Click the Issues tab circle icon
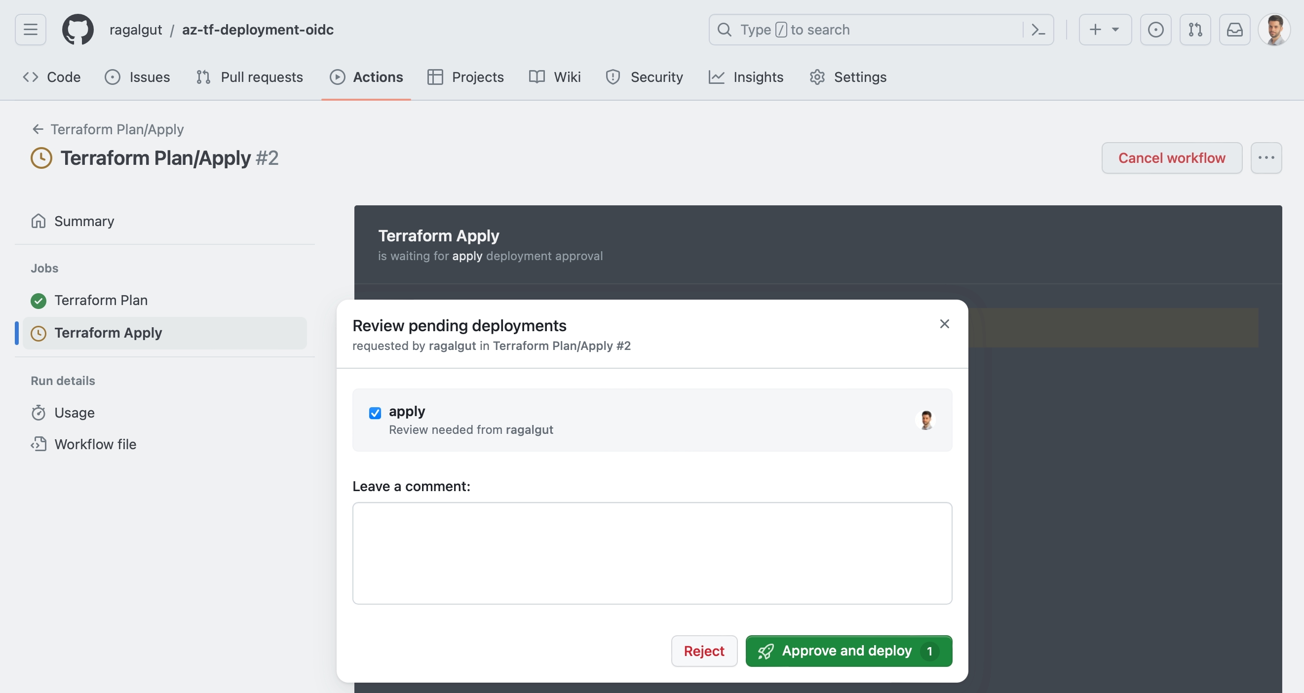1304x693 pixels. point(113,77)
